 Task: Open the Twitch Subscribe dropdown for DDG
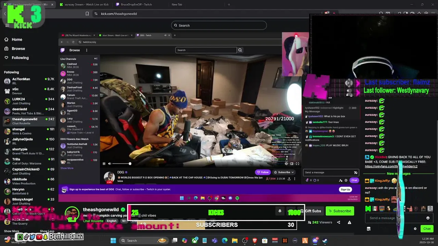(284, 172)
